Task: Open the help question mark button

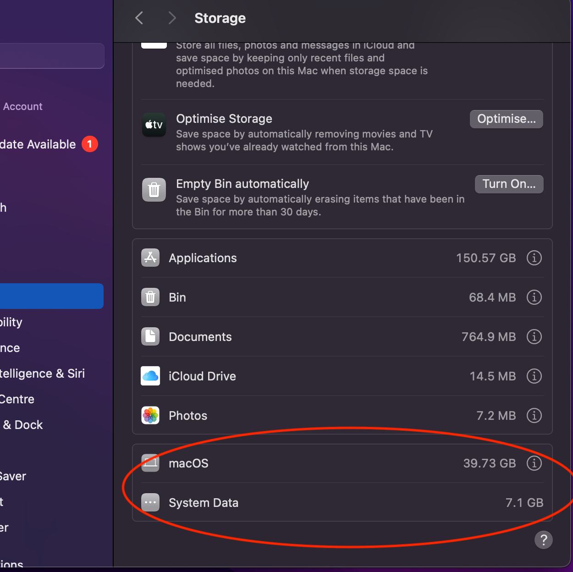Action: (x=544, y=540)
